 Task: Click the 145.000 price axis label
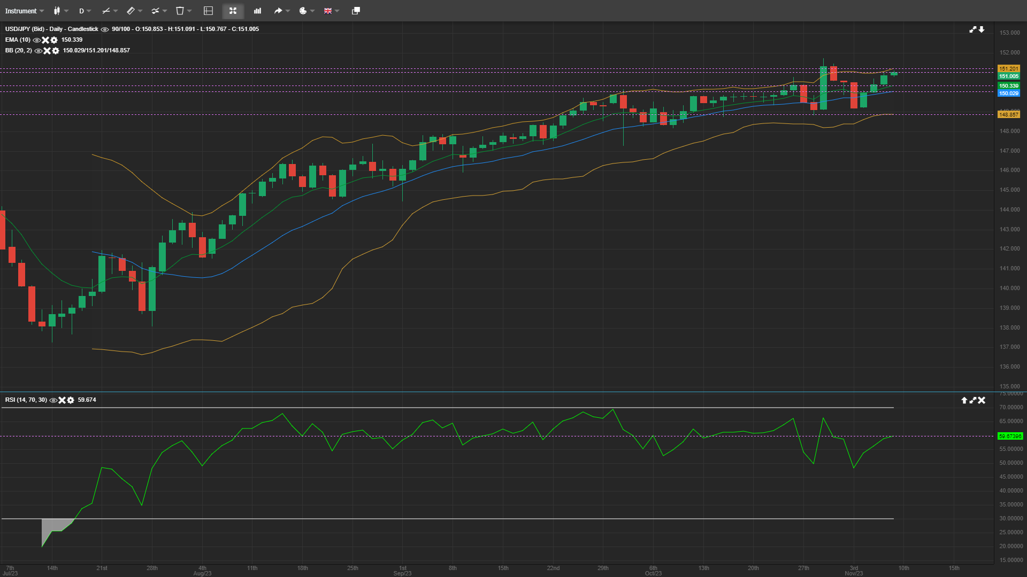click(1010, 190)
